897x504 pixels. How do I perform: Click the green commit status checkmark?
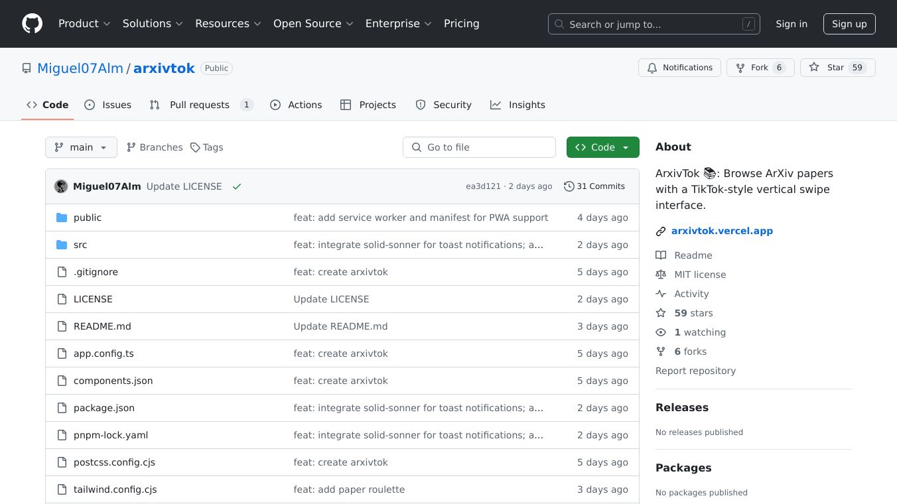tap(237, 186)
